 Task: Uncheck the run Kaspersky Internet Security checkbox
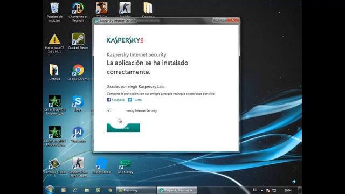[x=108, y=110]
